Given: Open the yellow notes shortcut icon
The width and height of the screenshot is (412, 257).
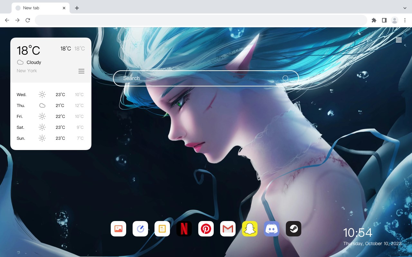Looking at the screenshot, I should (x=162, y=229).
